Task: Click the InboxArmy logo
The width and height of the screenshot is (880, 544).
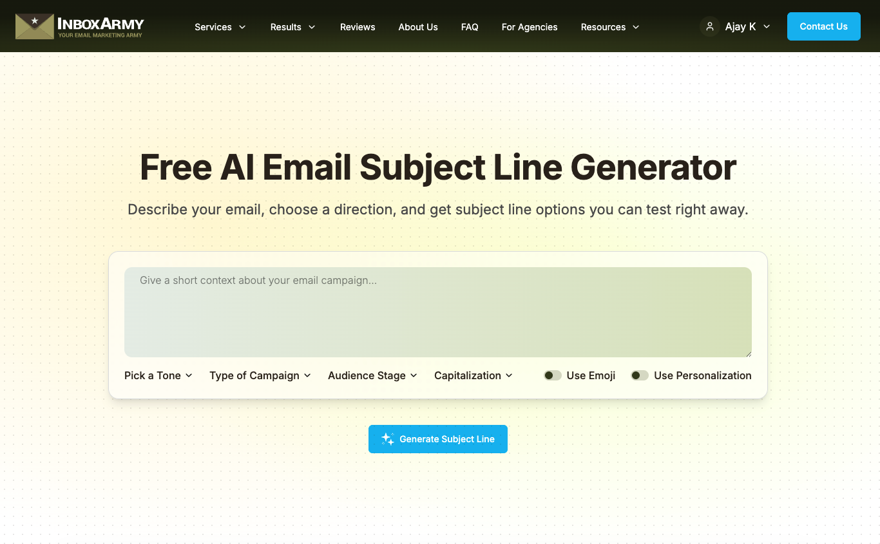Action: pyautogui.click(x=79, y=26)
